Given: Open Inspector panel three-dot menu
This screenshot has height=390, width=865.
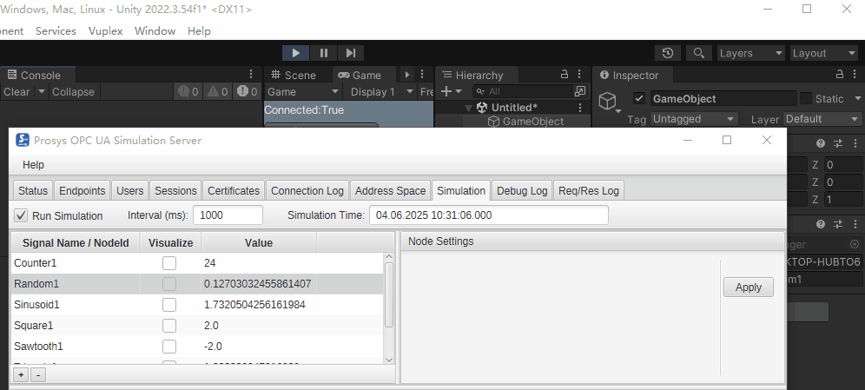Looking at the screenshot, I should coord(855,75).
